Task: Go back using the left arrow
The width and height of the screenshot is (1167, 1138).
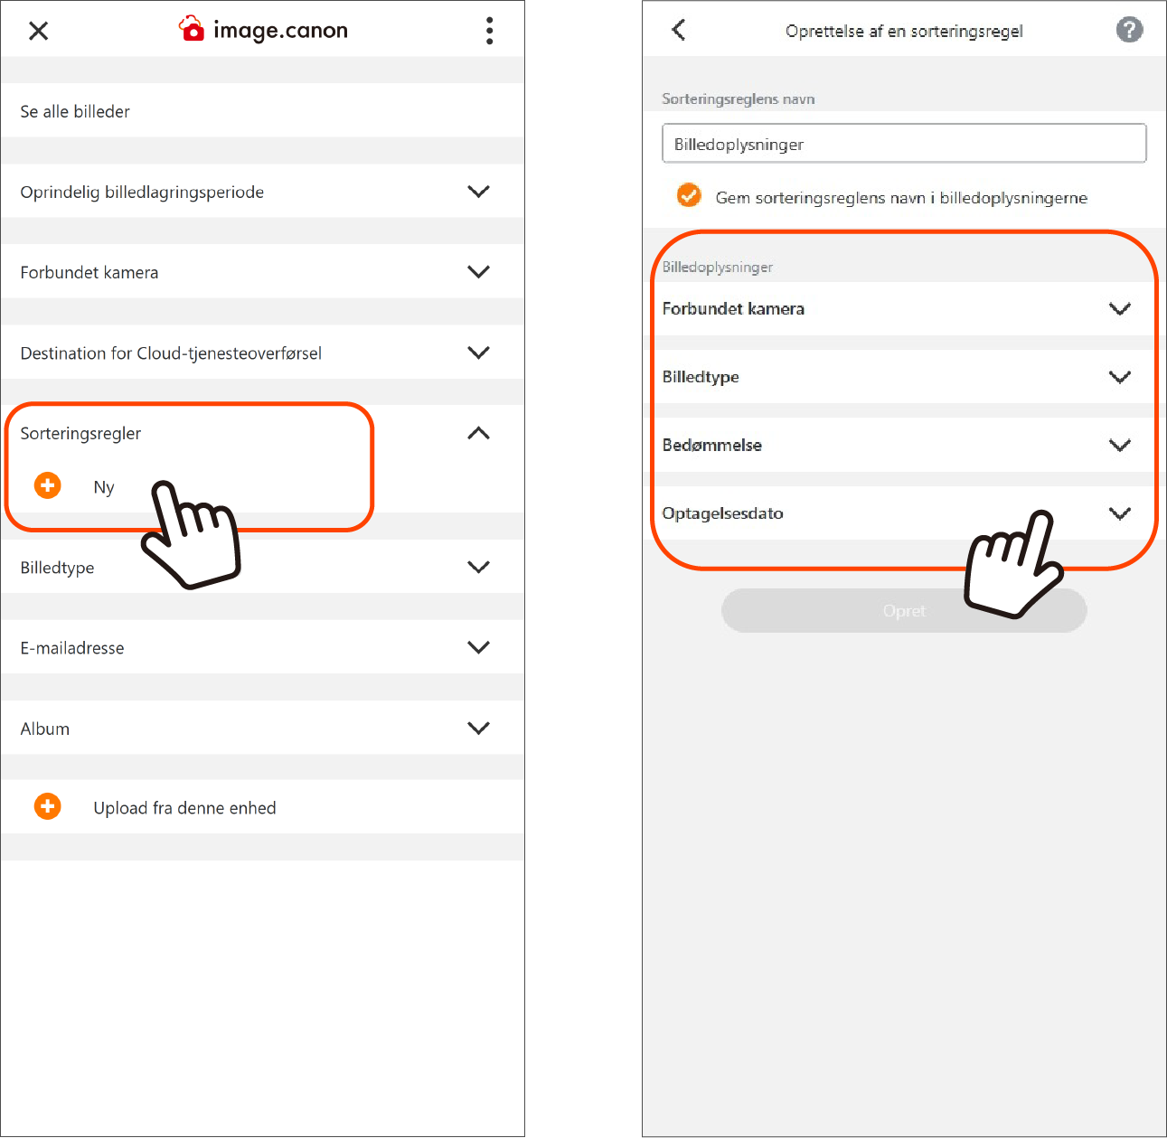Action: click(x=679, y=30)
